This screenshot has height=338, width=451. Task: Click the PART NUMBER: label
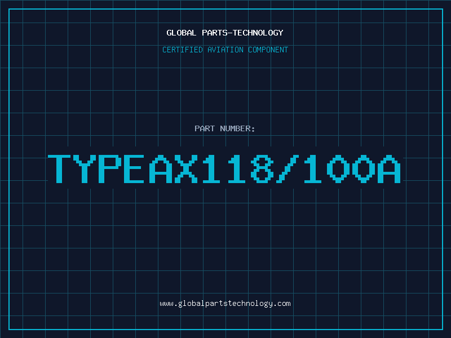coord(225,128)
